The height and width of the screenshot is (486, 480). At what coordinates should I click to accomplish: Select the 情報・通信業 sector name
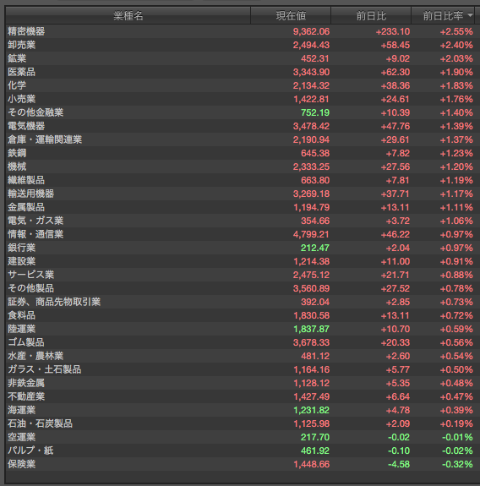(x=35, y=234)
